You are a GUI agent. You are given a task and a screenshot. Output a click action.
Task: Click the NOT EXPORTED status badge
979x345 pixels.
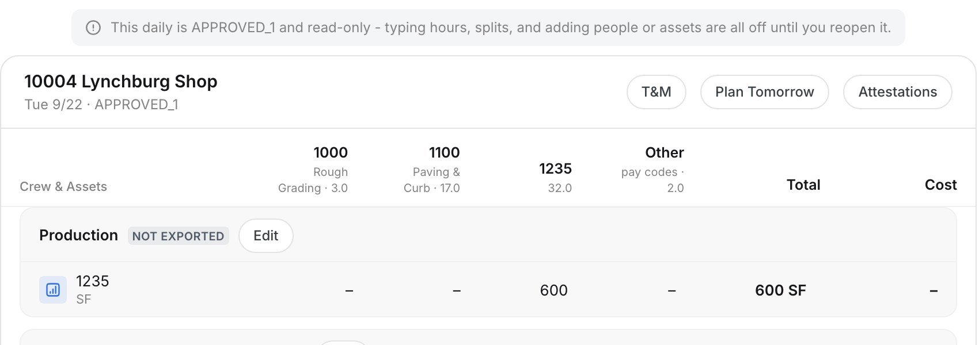coord(178,236)
